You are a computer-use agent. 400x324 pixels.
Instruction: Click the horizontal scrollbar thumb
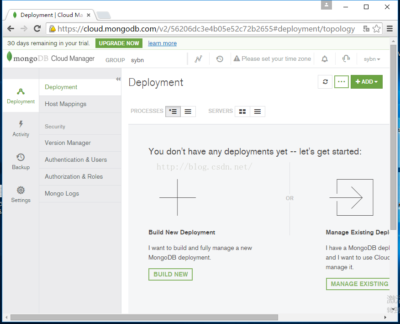pyautogui.click(x=144, y=317)
